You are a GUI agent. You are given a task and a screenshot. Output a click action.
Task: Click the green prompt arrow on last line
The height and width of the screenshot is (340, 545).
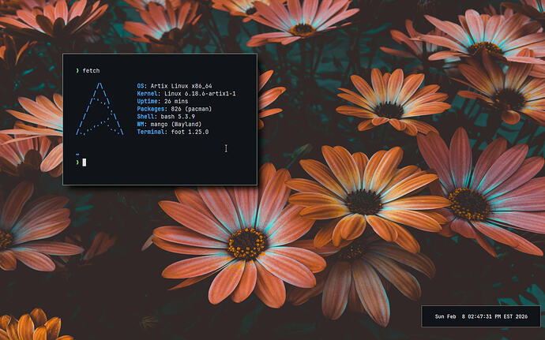(x=77, y=162)
